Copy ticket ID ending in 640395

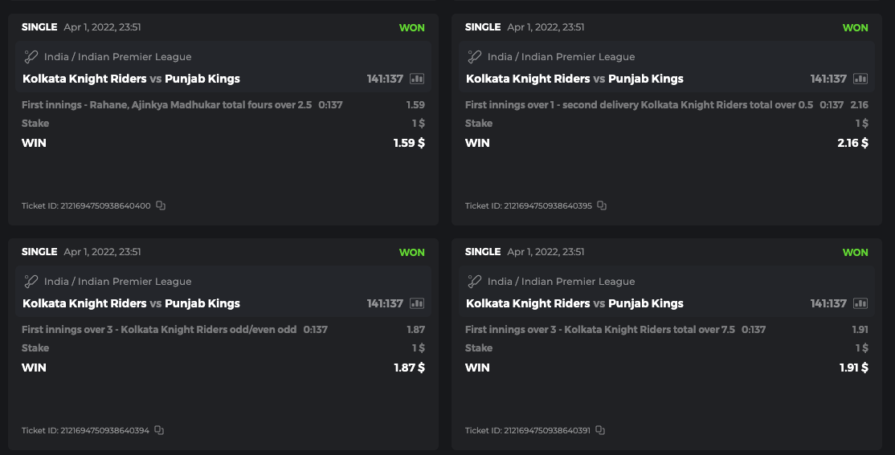[602, 205]
